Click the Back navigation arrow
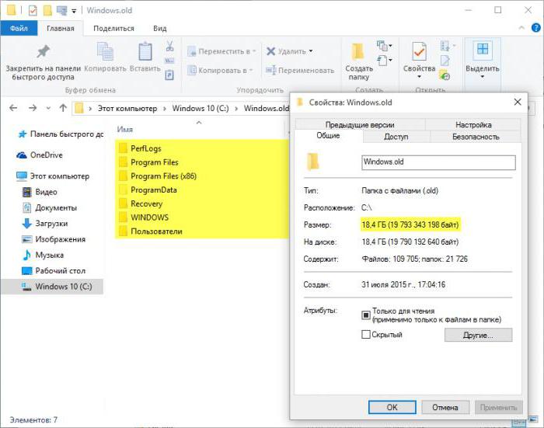 click(x=13, y=108)
